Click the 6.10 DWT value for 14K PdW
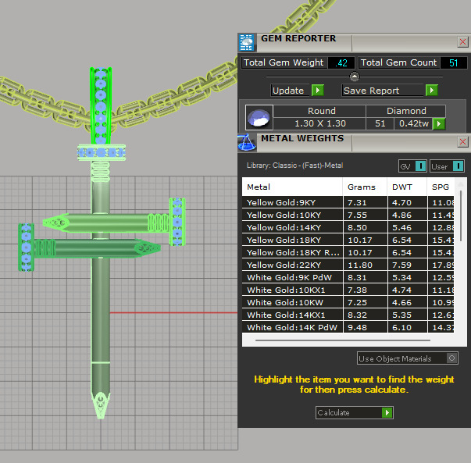 407,327
